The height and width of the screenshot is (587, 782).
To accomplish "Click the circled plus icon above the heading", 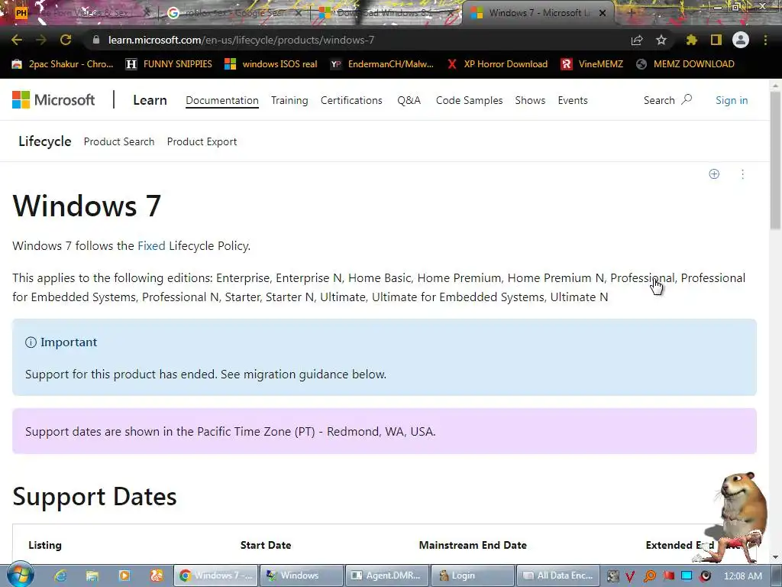I will (714, 174).
